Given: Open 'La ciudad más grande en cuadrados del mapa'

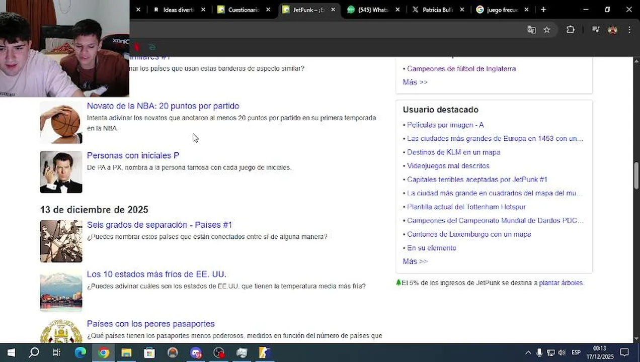Looking at the screenshot, I should pos(495,193).
